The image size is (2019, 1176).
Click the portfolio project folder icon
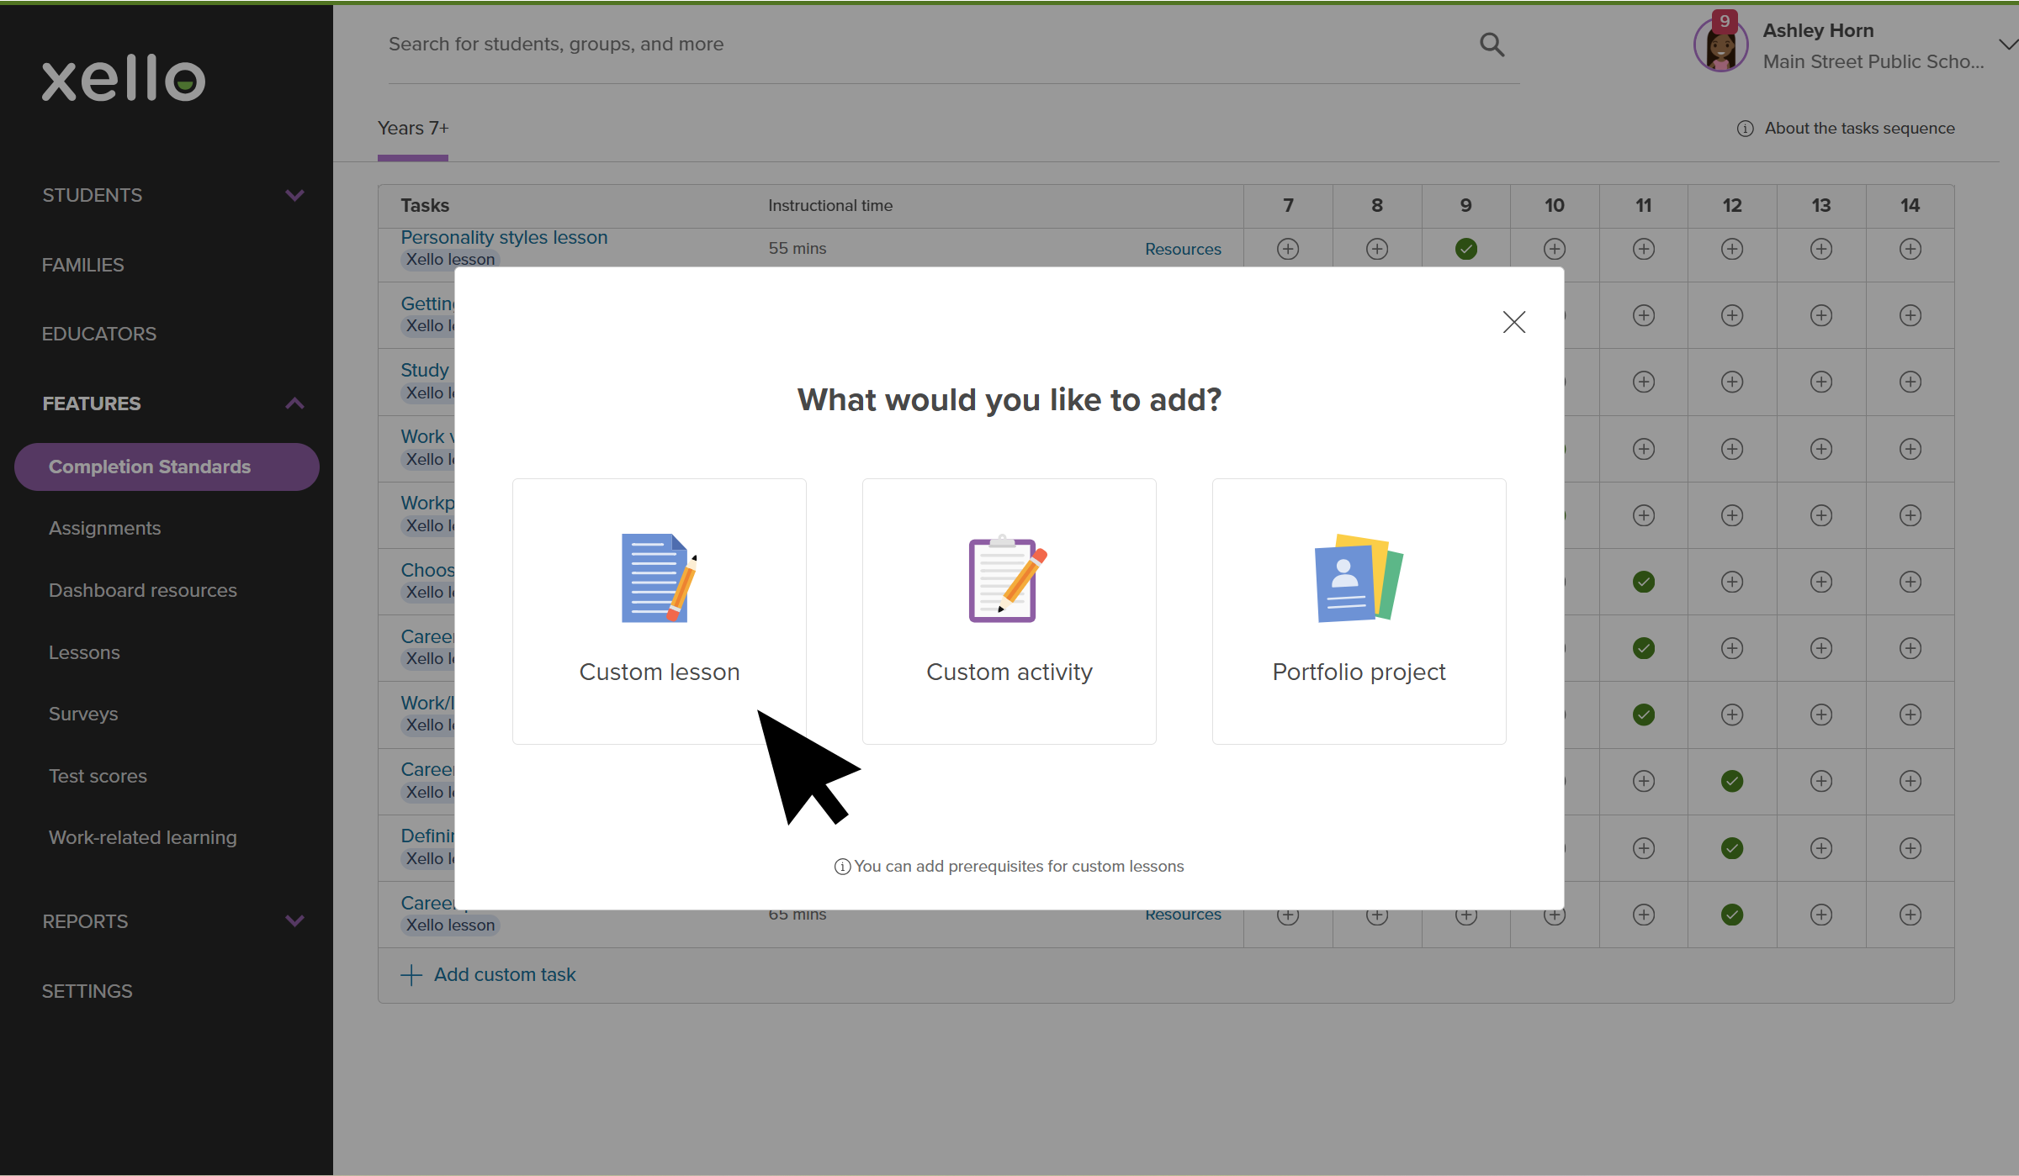pyautogui.click(x=1359, y=578)
